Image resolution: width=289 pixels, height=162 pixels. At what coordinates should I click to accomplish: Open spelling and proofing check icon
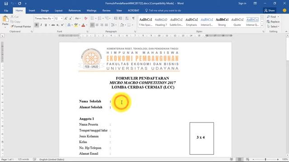coord(34,159)
